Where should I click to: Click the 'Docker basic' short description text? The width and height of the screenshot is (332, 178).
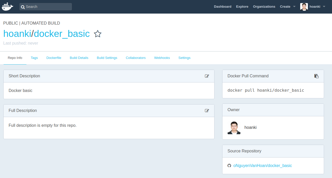(21, 91)
